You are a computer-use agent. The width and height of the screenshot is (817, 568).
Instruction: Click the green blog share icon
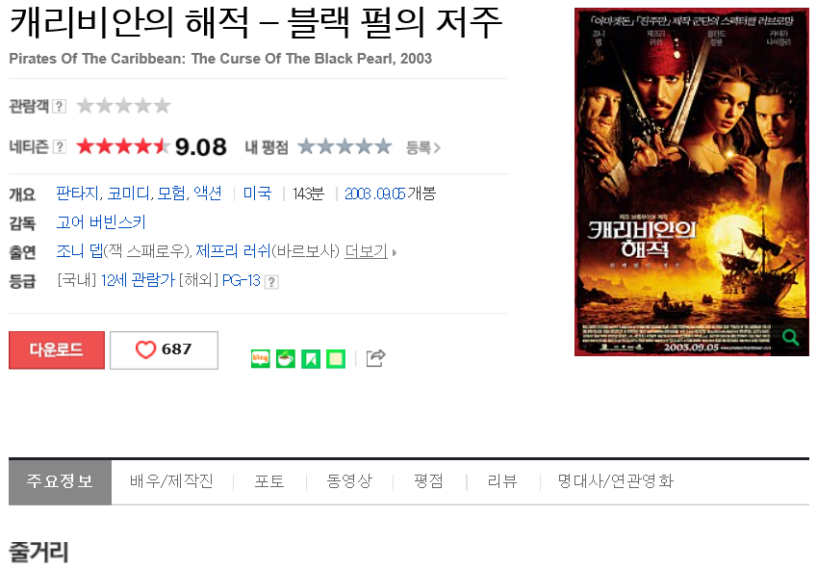[260, 358]
